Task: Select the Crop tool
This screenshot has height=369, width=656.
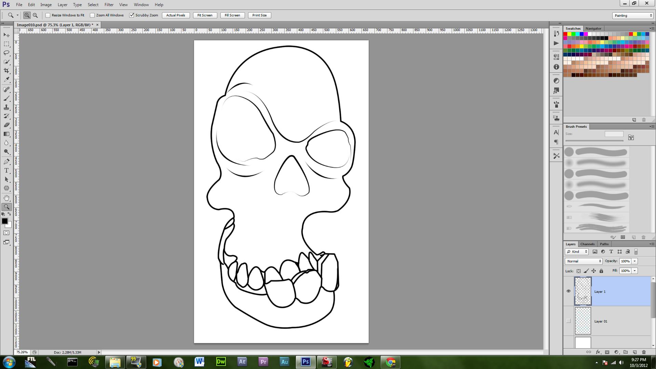Action: pyautogui.click(x=6, y=71)
